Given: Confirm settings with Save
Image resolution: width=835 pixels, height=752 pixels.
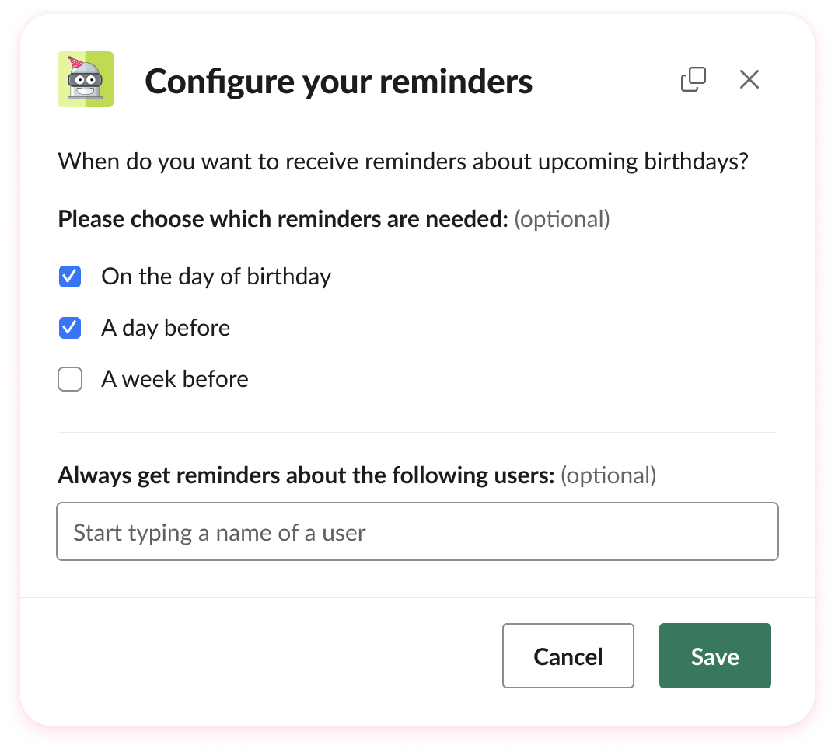Looking at the screenshot, I should click(x=714, y=656).
